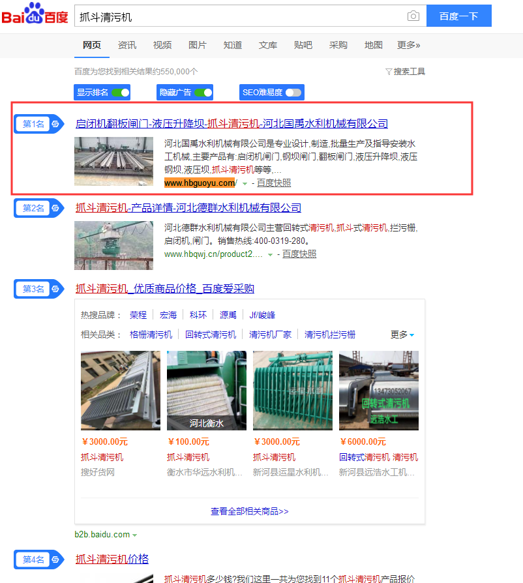Open the 视频 tab
Screen dimensions: 523x583
click(x=162, y=45)
